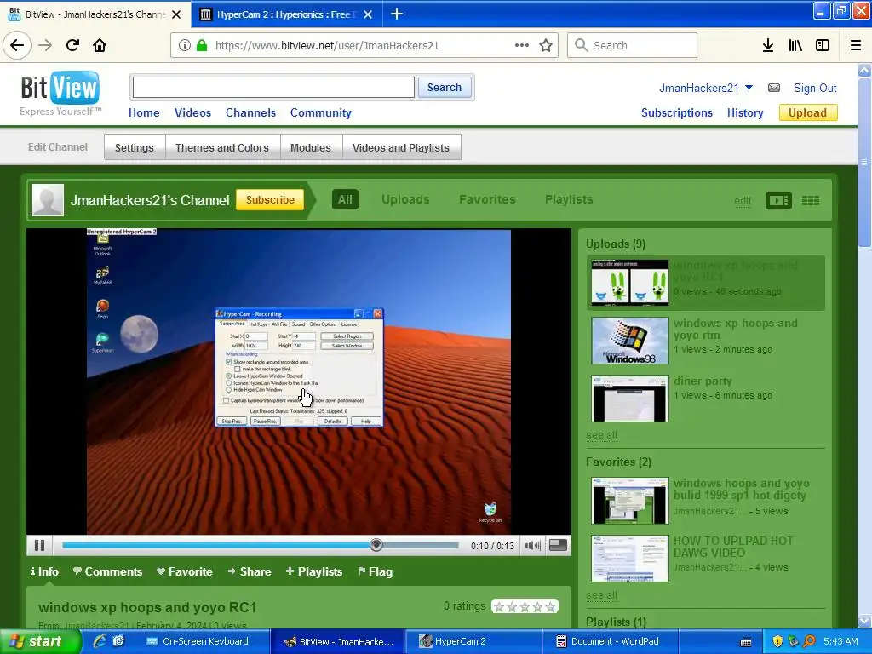Open HOW TO UPLPAD HOT DAWG VIDEO

[733, 547]
